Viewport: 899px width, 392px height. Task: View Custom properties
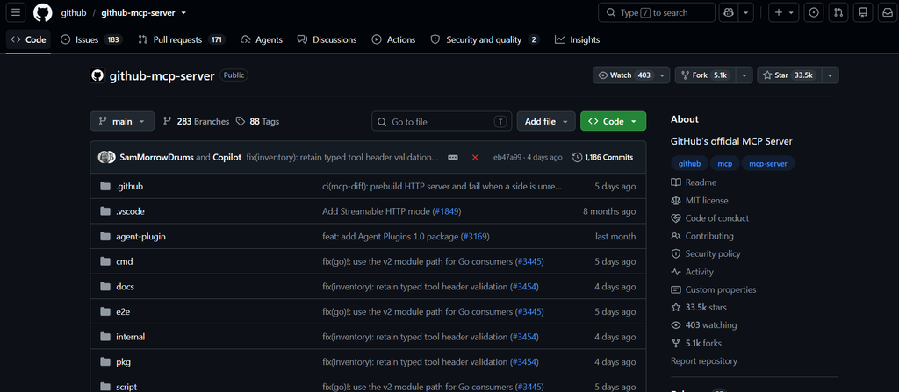point(714,289)
